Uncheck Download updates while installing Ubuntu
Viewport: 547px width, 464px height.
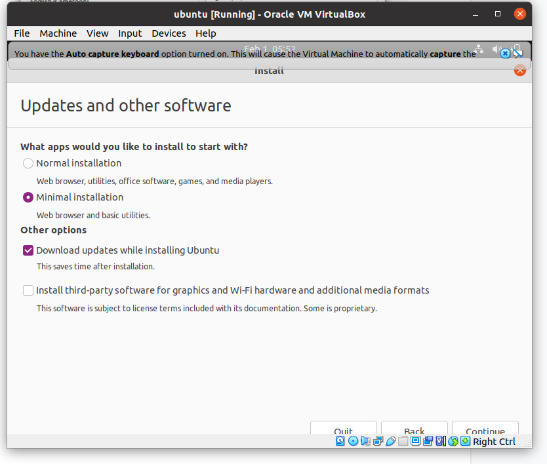coord(28,250)
